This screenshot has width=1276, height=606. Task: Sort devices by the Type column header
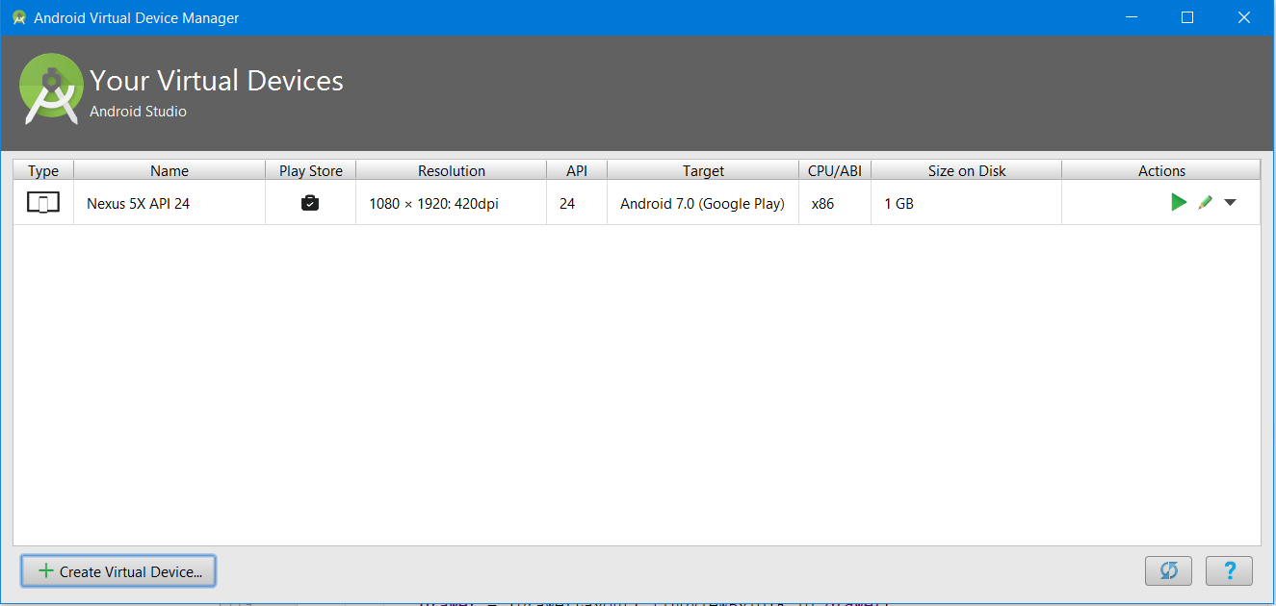tap(43, 170)
